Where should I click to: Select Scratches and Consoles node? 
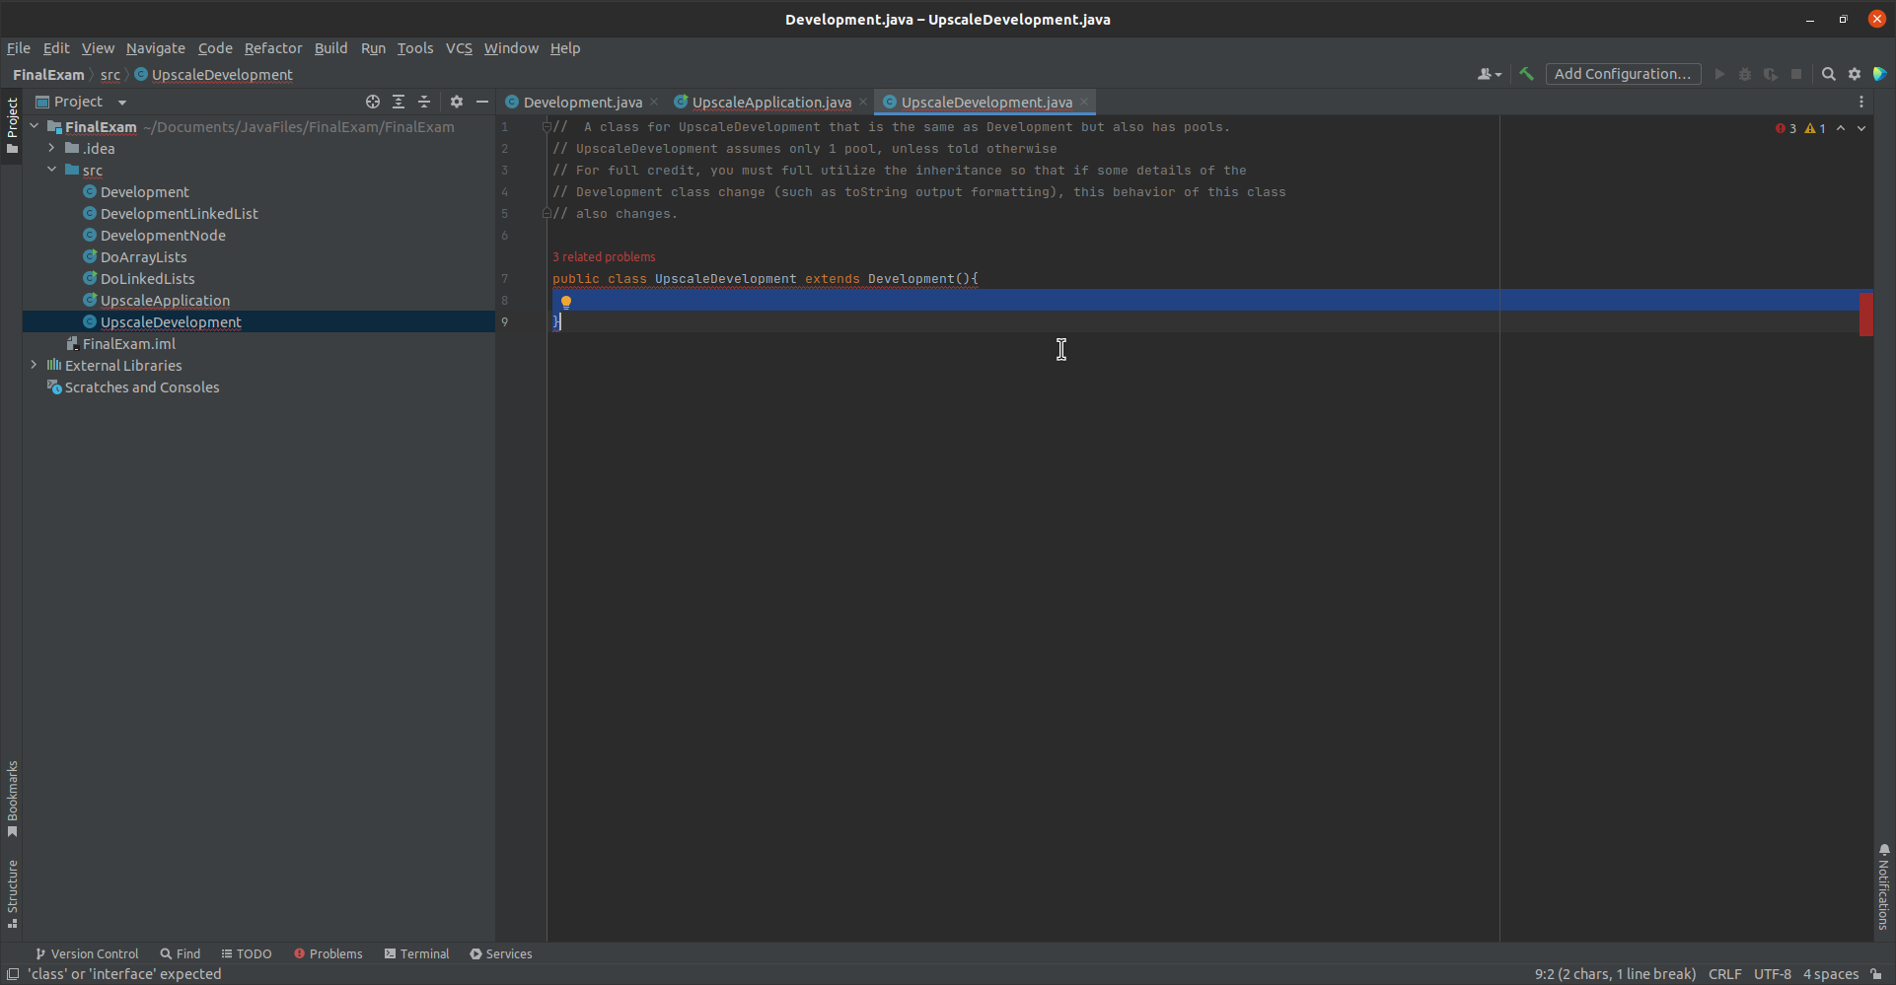[142, 387]
